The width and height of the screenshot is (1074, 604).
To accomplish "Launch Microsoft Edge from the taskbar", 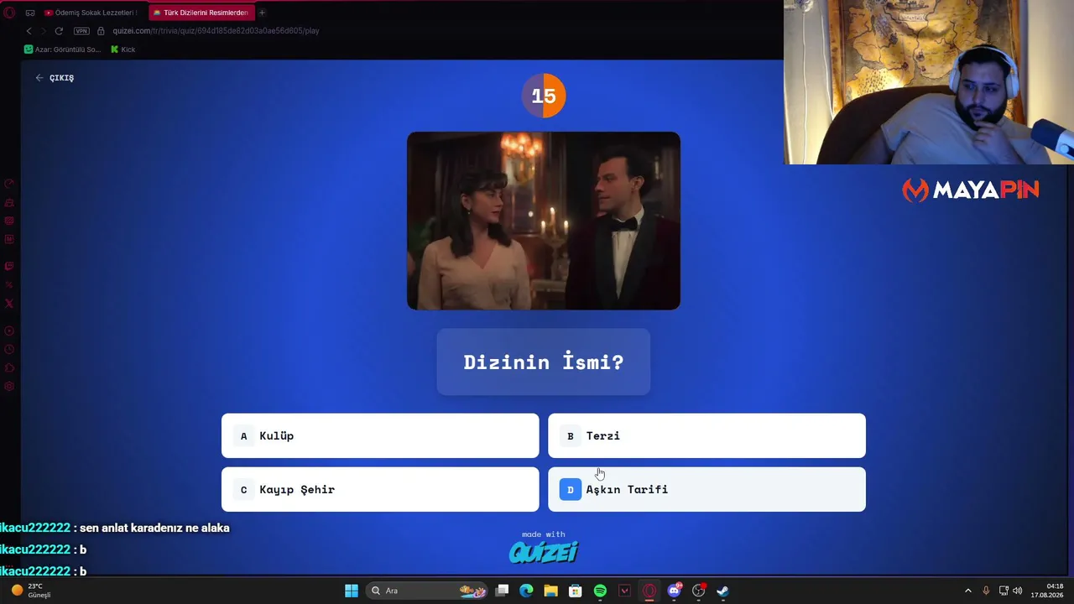I will pos(526,591).
